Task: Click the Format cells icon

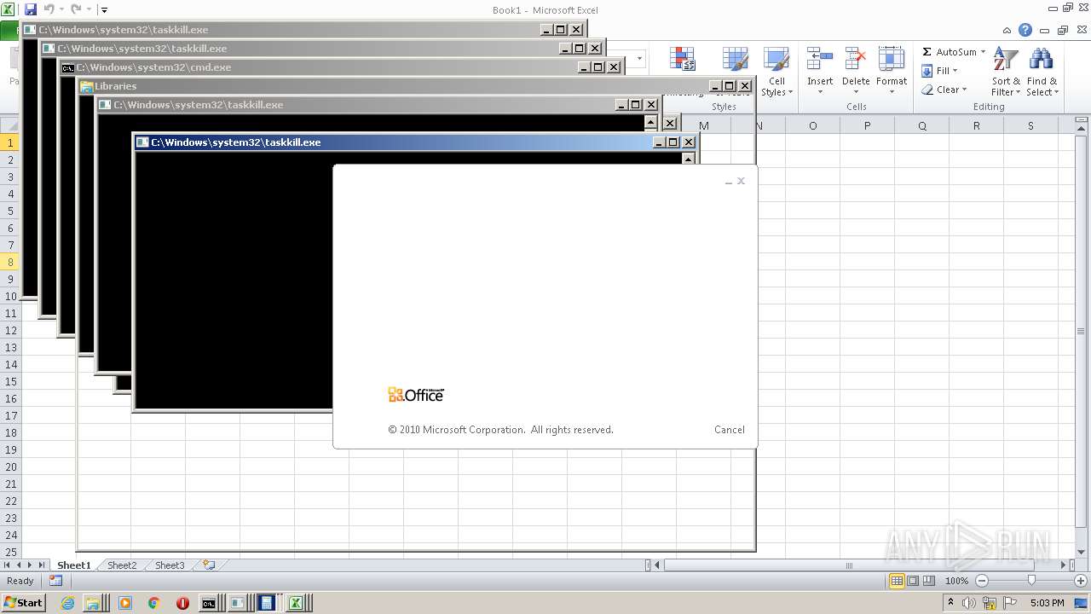Action: pos(891,60)
